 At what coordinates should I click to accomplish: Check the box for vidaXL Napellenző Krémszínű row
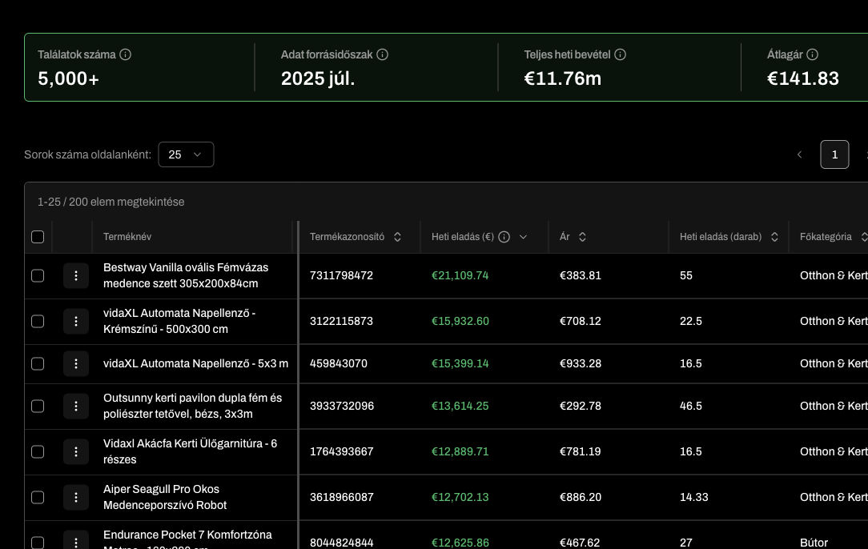pos(38,321)
